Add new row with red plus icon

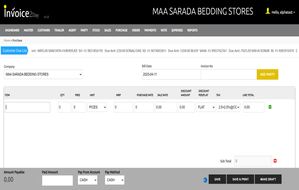coord(275,161)
